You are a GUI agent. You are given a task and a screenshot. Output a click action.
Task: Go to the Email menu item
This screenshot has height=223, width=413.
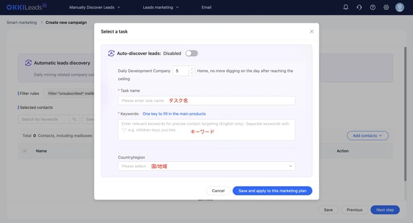206,7
